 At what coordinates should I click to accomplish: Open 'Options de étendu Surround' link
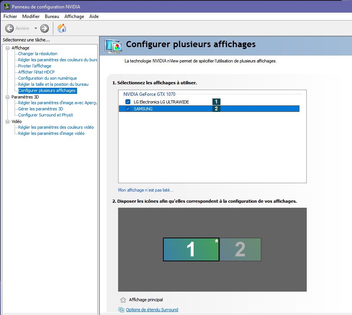152,310
